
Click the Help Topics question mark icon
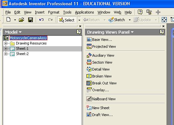pyautogui.click(x=140, y=12)
